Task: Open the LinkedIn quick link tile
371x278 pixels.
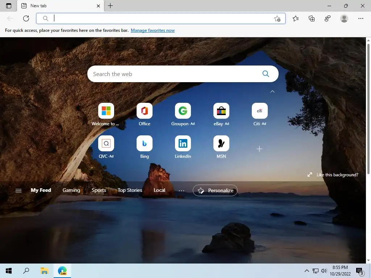Action: 183,147
